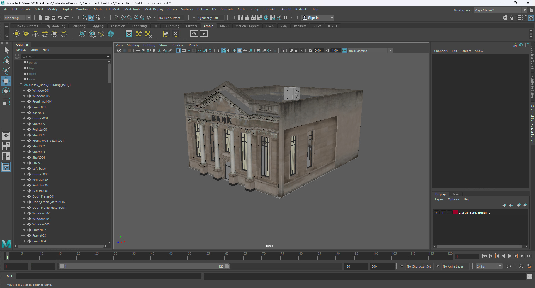Click IPR render icon in status line
The image size is (535, 288).
point(253,18)
